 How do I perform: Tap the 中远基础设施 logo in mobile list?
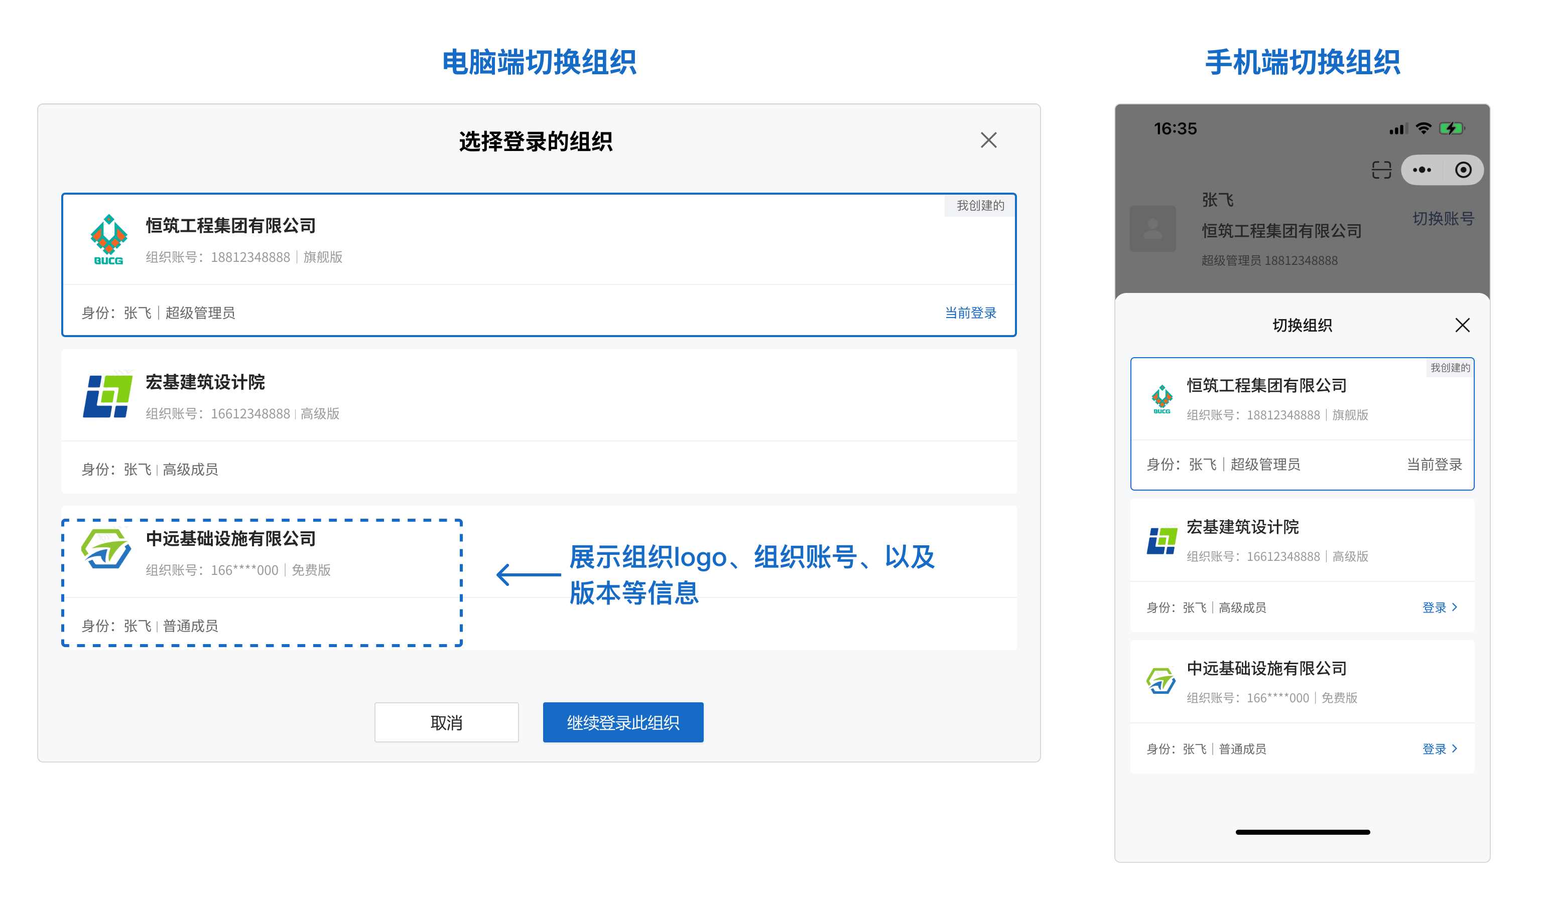click(1161, 681)
